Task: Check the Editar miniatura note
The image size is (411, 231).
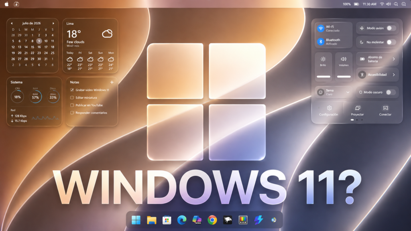Action: pyautogui.click(x=72, y=97)
